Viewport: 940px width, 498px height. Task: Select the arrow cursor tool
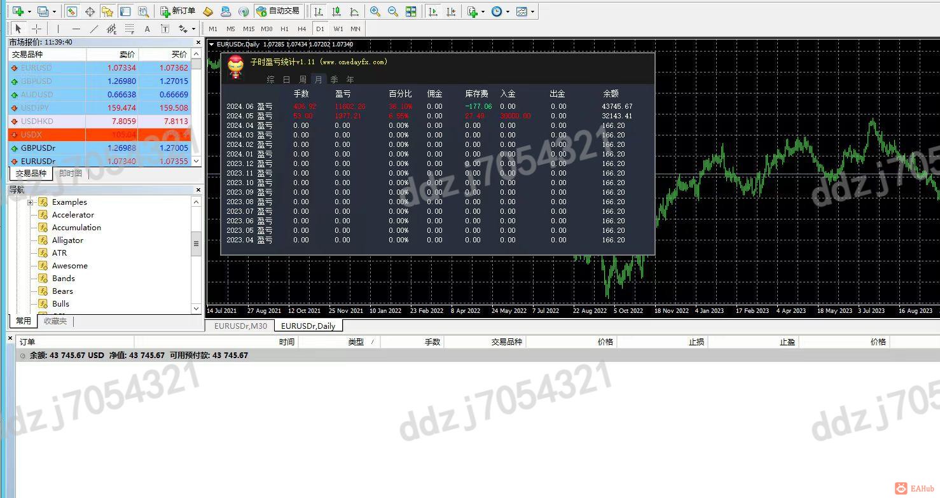[18, 29]
